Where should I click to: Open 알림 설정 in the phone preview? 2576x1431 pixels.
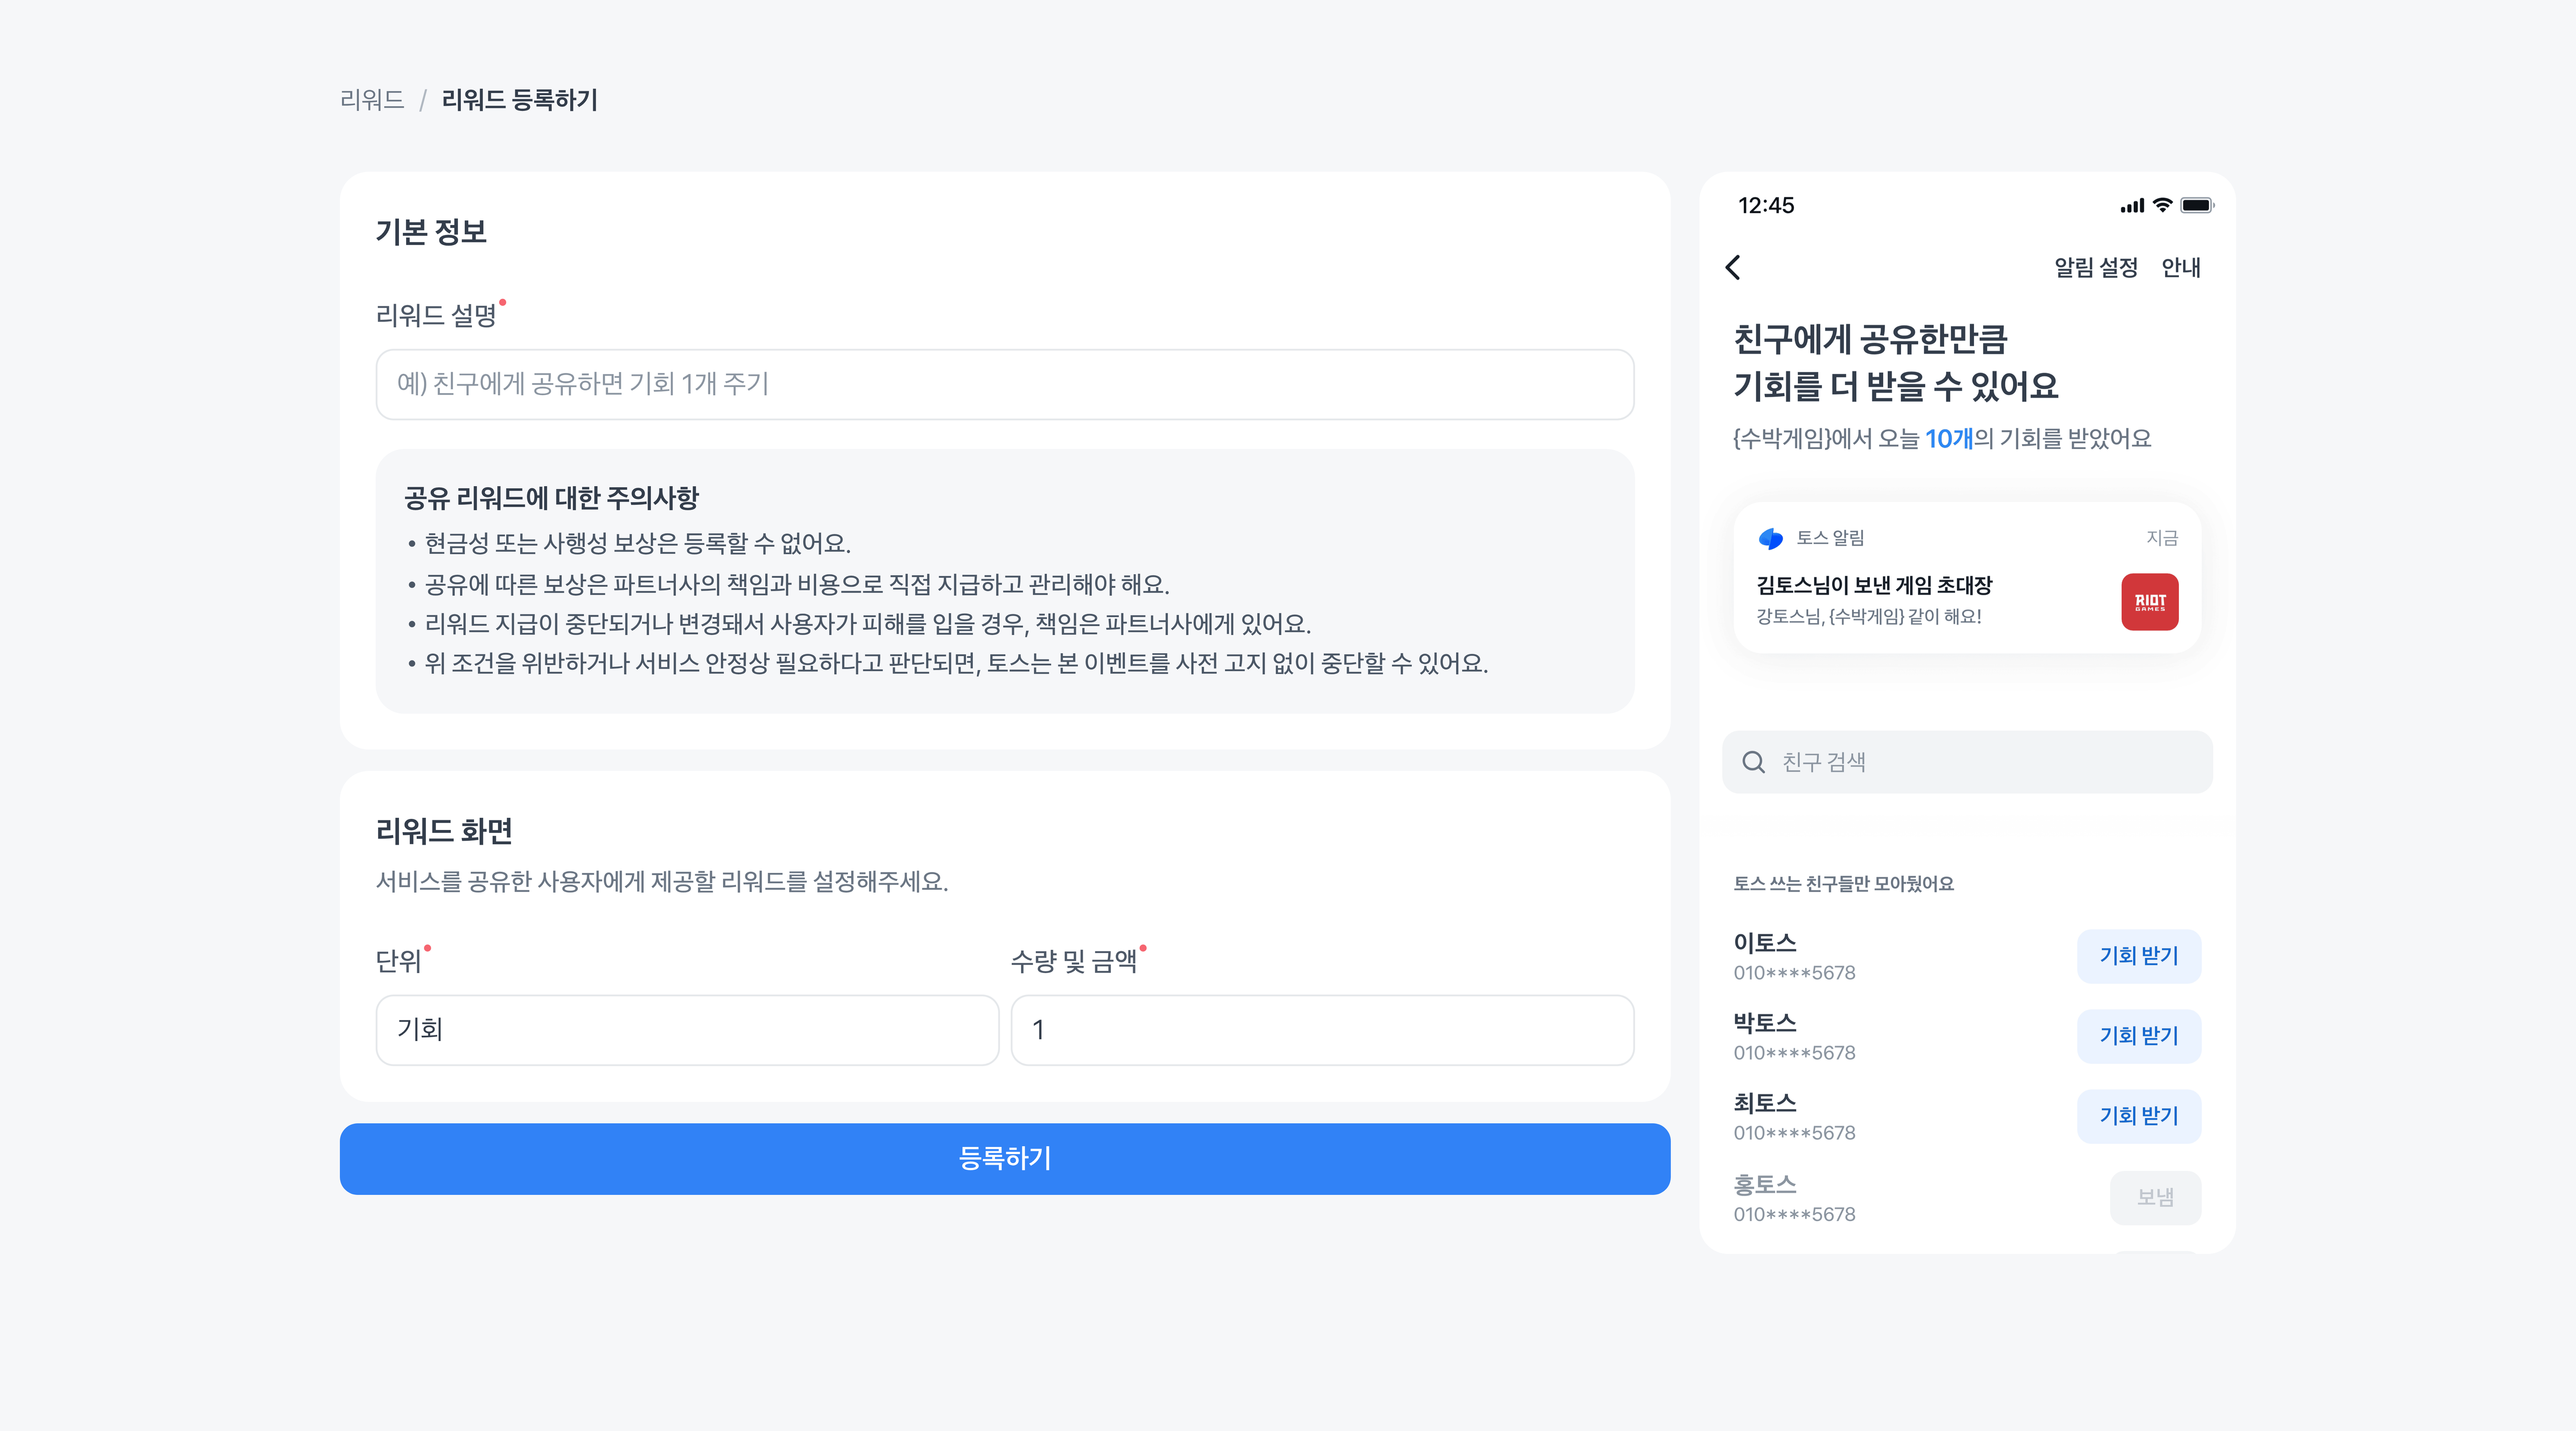[2095, 267]
